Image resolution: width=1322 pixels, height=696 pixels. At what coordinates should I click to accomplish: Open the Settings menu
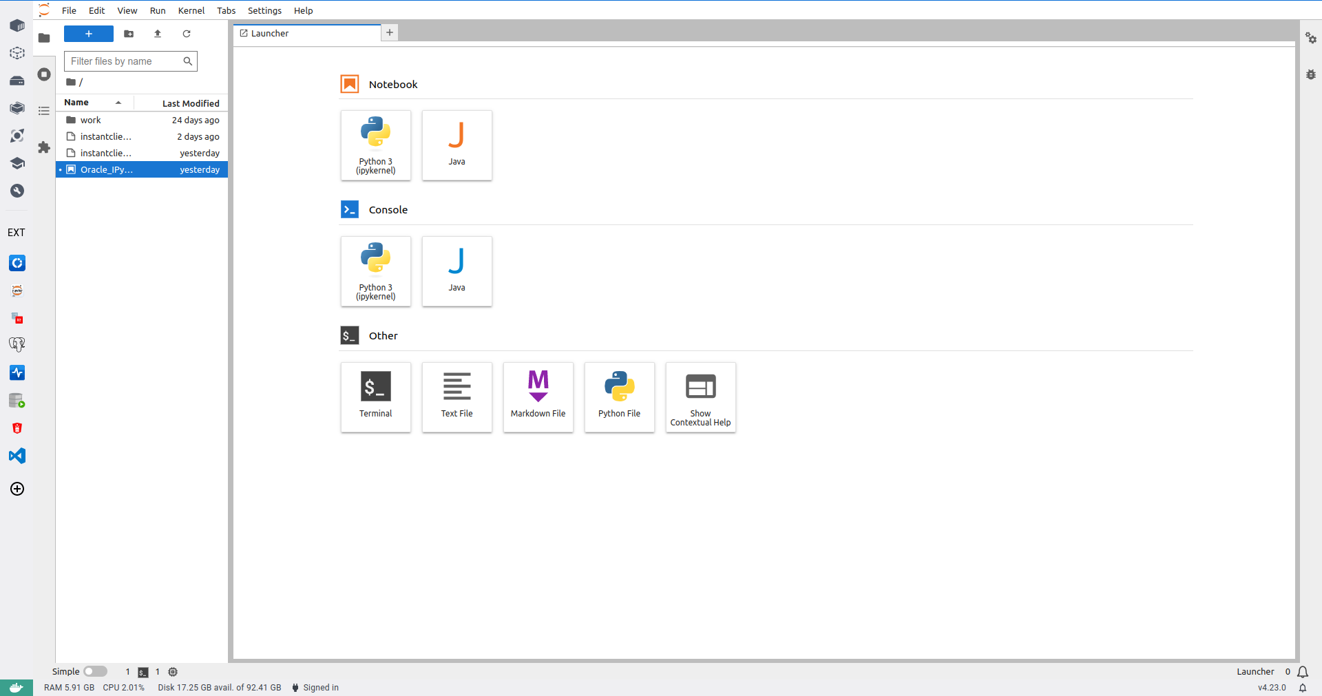tap(264, 10)
